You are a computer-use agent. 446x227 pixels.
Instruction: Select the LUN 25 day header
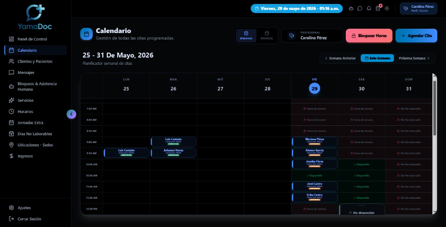(126, 86)
